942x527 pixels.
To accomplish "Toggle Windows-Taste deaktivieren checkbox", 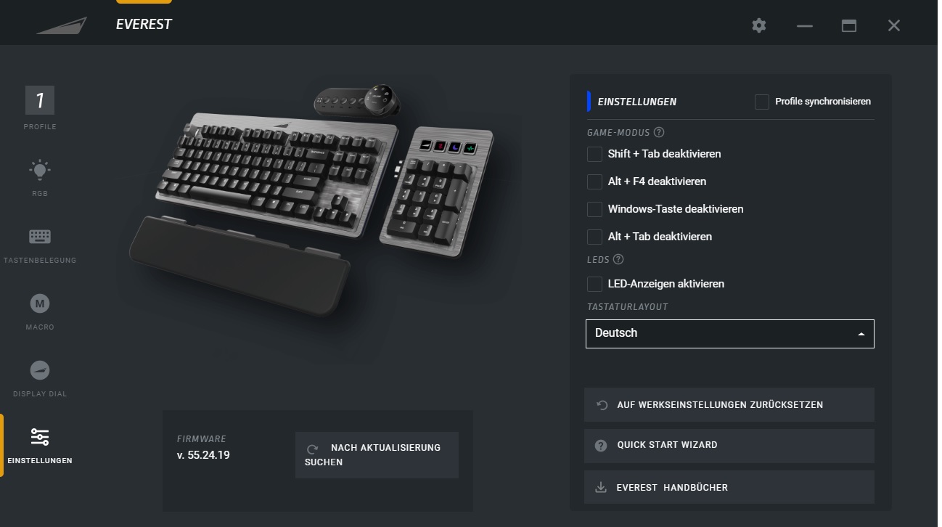I will [594, 209].
